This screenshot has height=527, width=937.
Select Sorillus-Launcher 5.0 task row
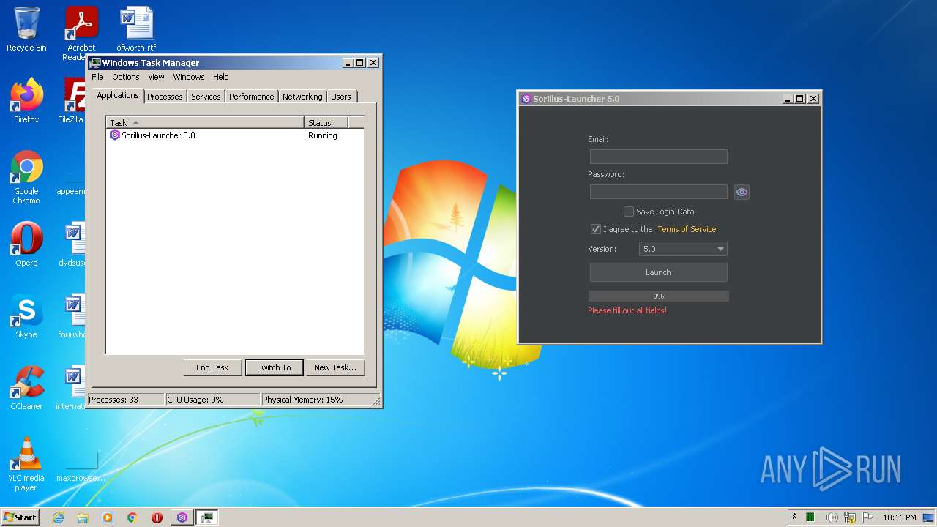pyautogui.click(x=234, y=135)
